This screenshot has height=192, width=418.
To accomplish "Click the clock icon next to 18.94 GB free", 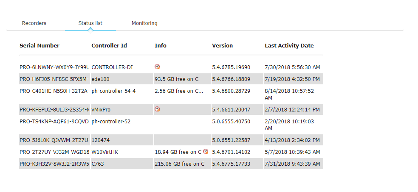I will (206, 151).
